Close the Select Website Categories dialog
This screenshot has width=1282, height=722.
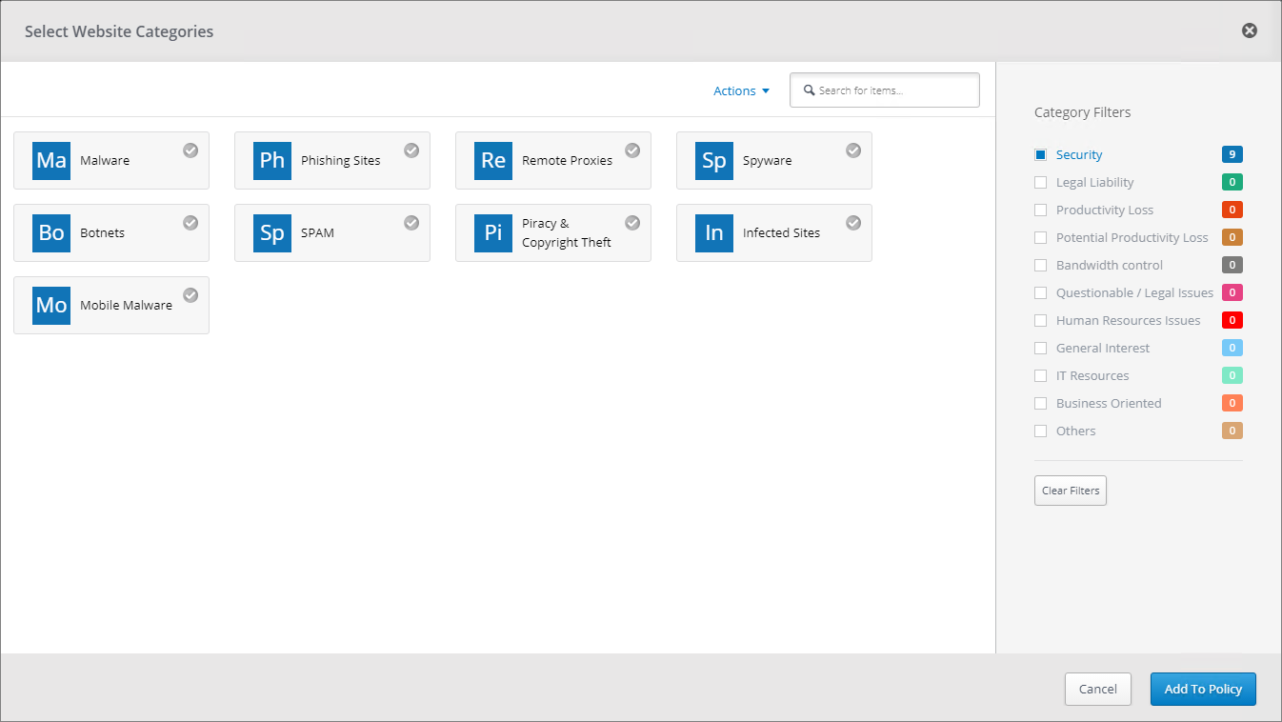[1250, 30]
